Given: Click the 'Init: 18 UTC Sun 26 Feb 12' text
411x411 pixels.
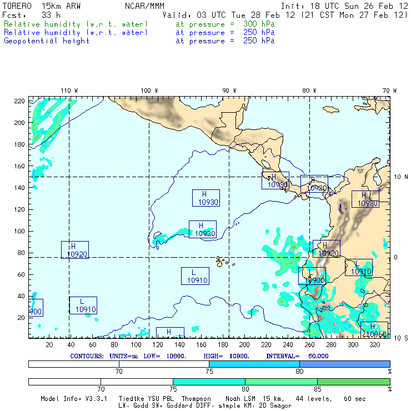Looking at the screenshot, I should tap(344, 6).
